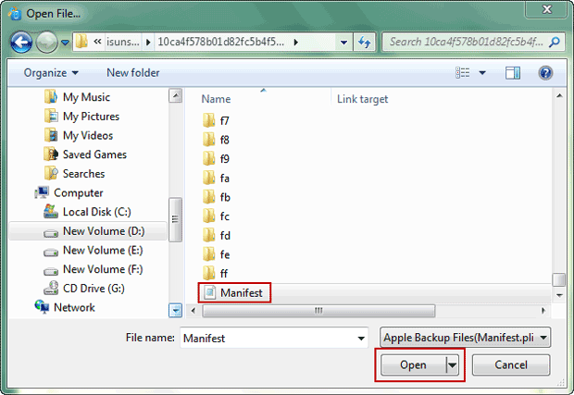
Task: Select the 10ca4f578b01d82fc5b4f5... breadcrumb
Action: pyautogui.click(x=220, y=42)
